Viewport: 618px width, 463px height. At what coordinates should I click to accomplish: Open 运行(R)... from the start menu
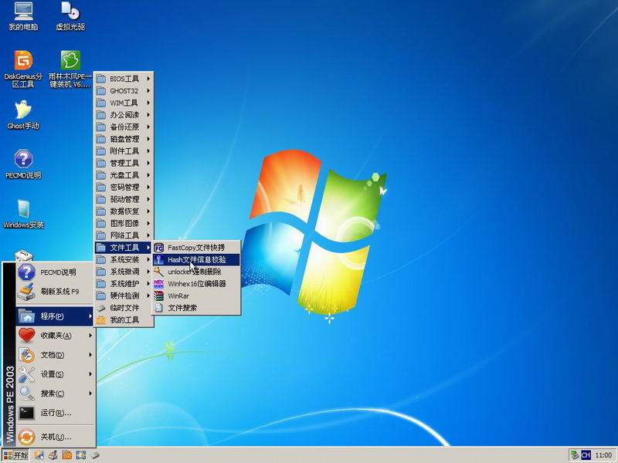pyautogui.click(x=55, y=412)
